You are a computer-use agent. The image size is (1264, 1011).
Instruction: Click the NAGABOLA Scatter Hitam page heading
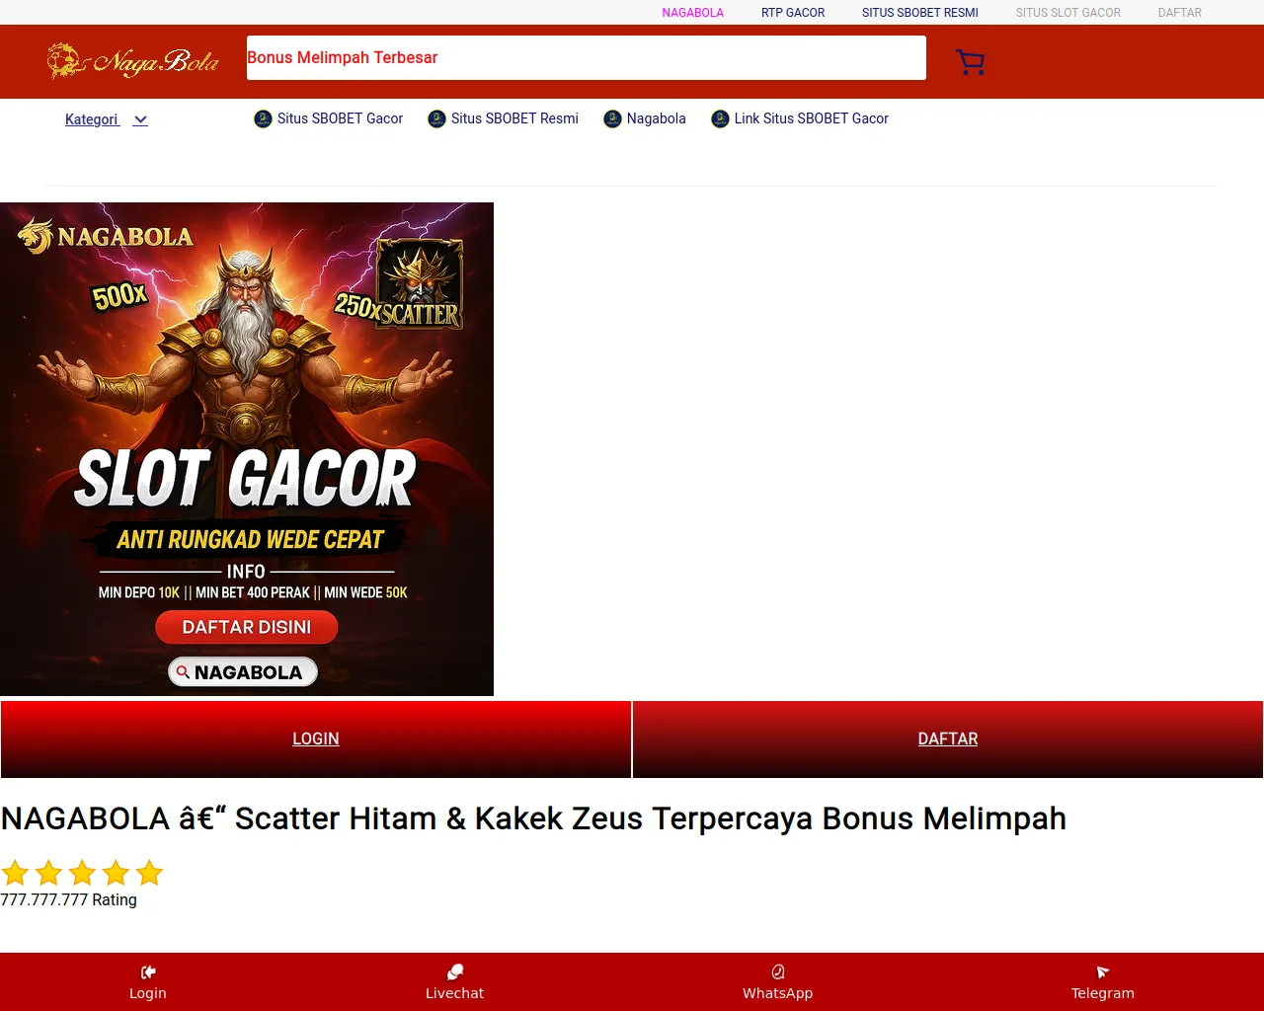(x=533, y=818)
